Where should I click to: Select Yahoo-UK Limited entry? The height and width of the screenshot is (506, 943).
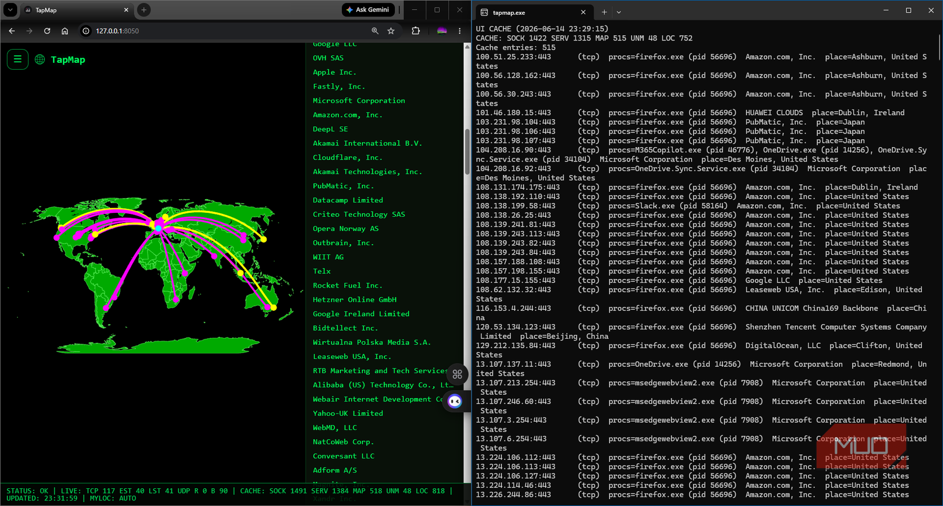[x=348, y=414]
